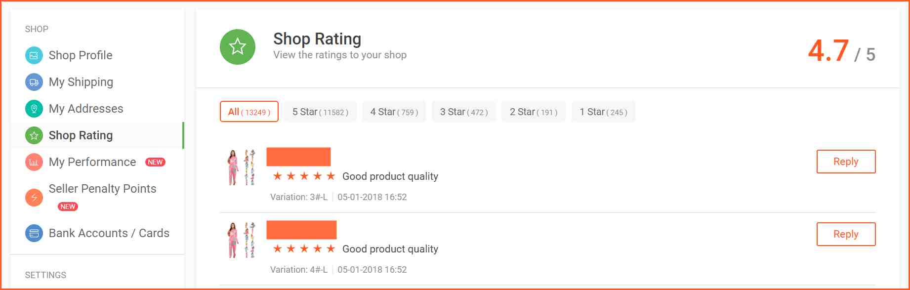Switch to 3 Star (472) reviews
The image size is (910, 290).
[464, 112]
